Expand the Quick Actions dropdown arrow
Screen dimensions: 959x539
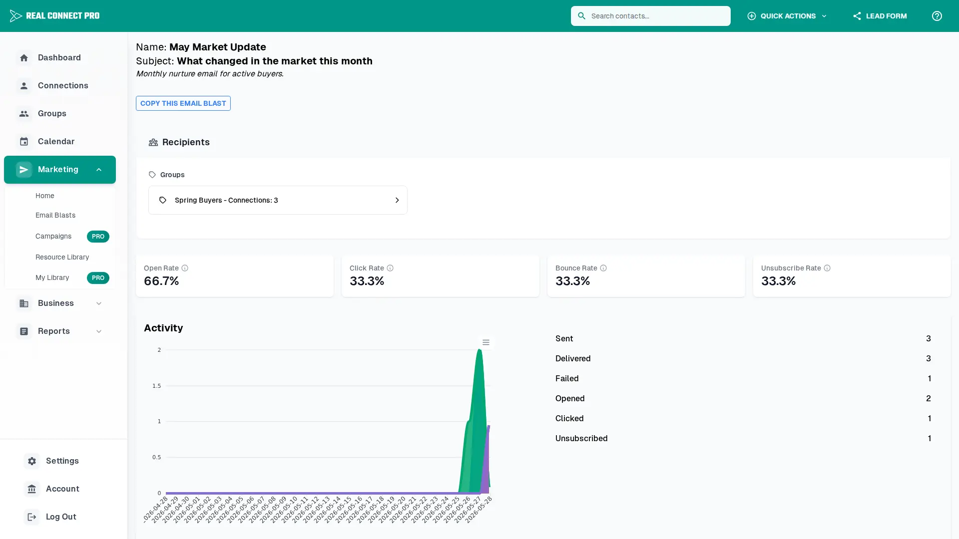click(824, 16)
